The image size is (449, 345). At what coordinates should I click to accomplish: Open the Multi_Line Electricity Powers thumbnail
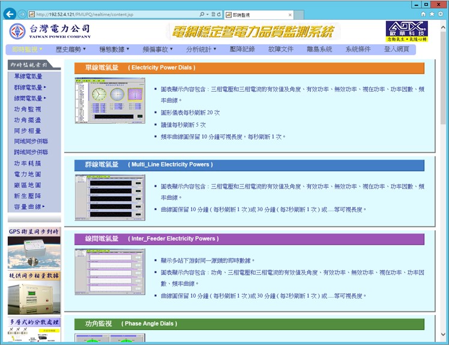click(110, 197)
